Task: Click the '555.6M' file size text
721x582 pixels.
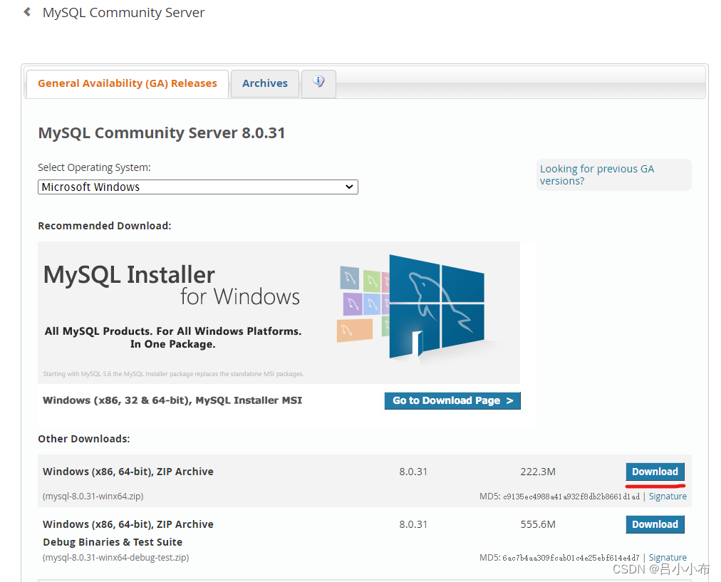Action: coord(538,524)
